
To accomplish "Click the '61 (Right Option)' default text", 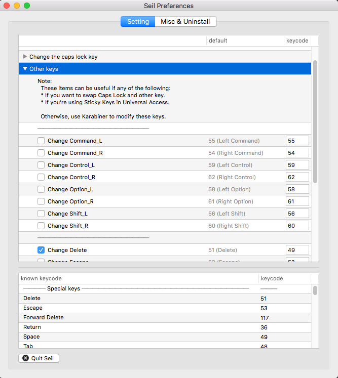I will pos(231,201).
